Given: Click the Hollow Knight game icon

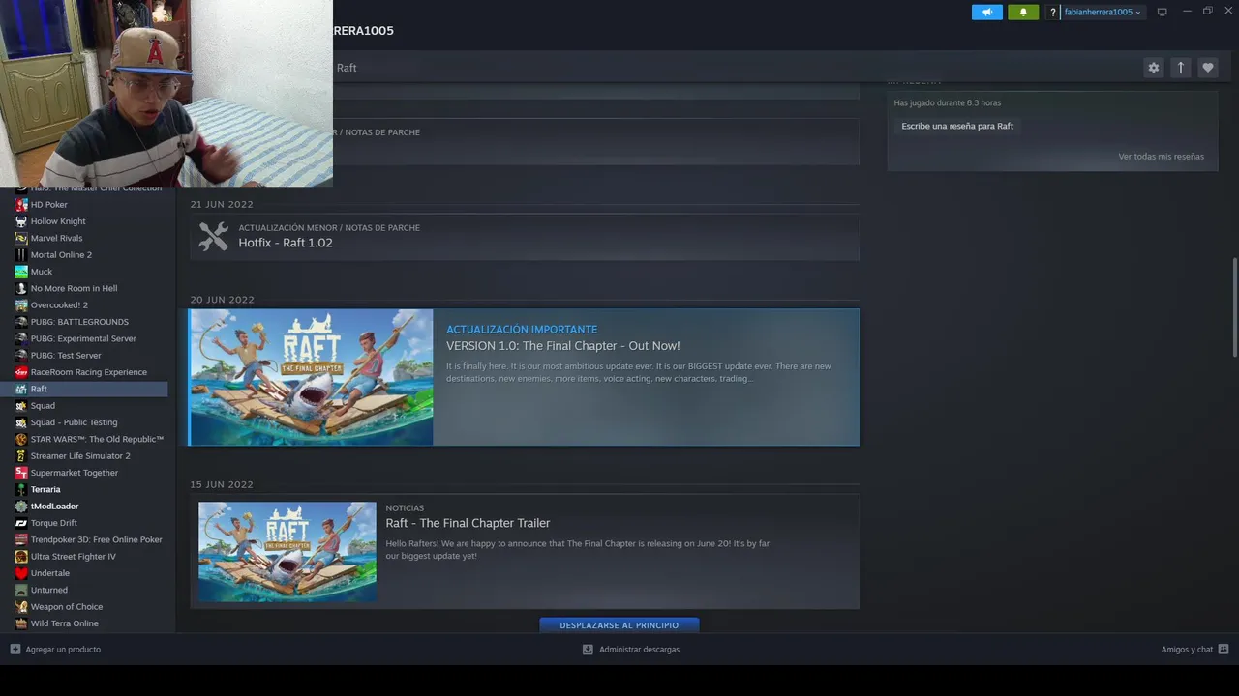Looking at the screenshot, I should (x=21, y=221).
